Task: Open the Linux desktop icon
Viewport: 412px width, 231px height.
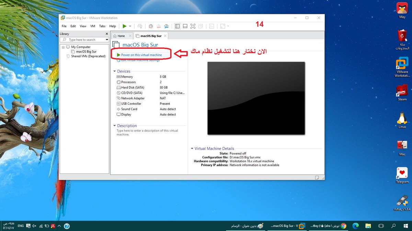Action: (402, 120)
